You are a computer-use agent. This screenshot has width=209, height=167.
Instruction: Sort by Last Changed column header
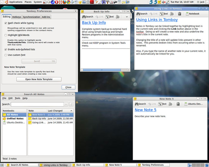(x=60, y=111)
